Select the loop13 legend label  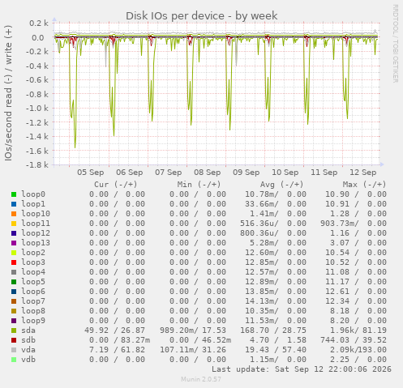click(x=36, y=243)
